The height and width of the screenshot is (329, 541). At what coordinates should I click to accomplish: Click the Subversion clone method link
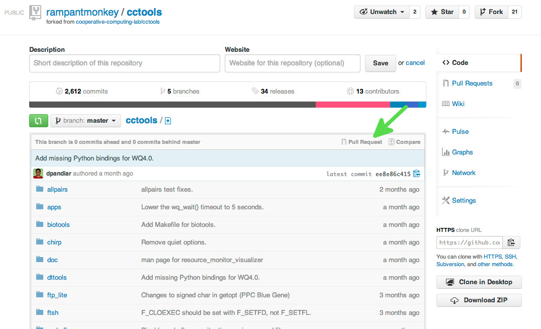(x=450, y=264)
